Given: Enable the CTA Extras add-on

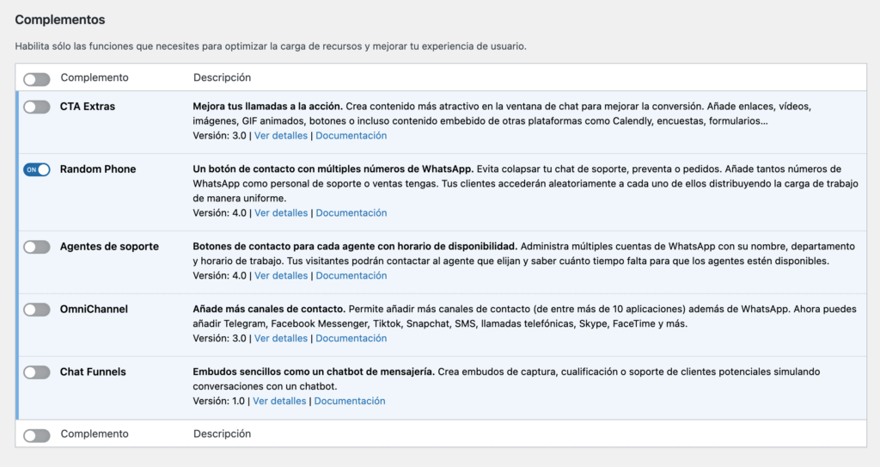Looking at the screenshot, I should pos(37,108).
